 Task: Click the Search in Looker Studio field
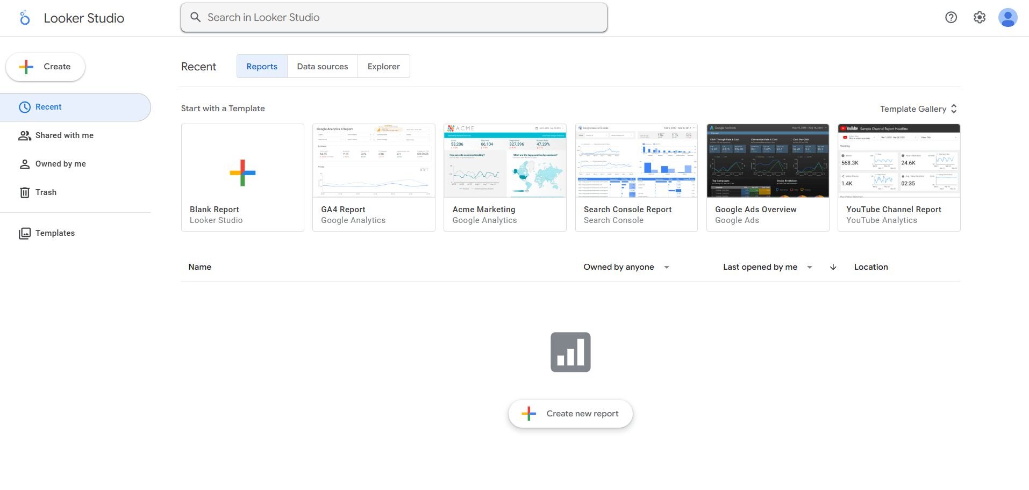pos(394,17)
